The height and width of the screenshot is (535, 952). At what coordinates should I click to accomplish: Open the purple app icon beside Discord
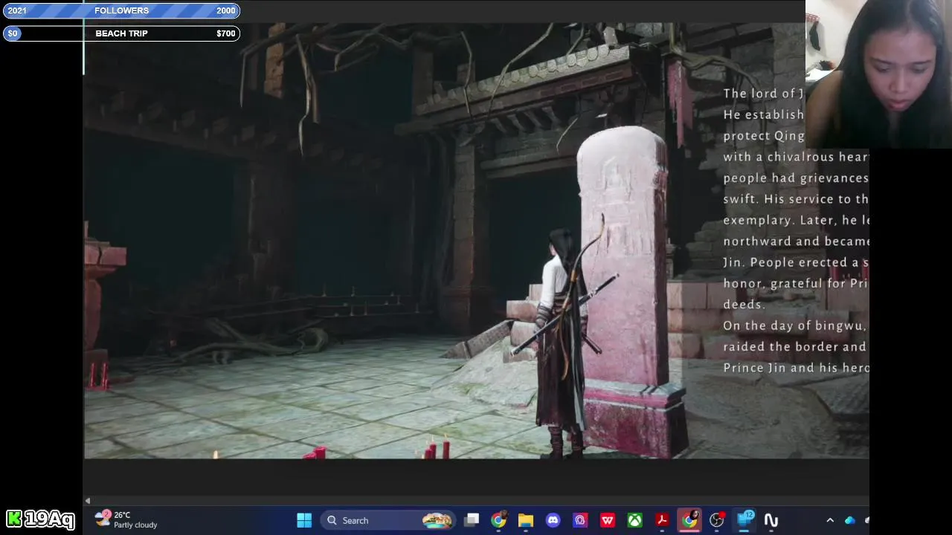pos(580,520)
